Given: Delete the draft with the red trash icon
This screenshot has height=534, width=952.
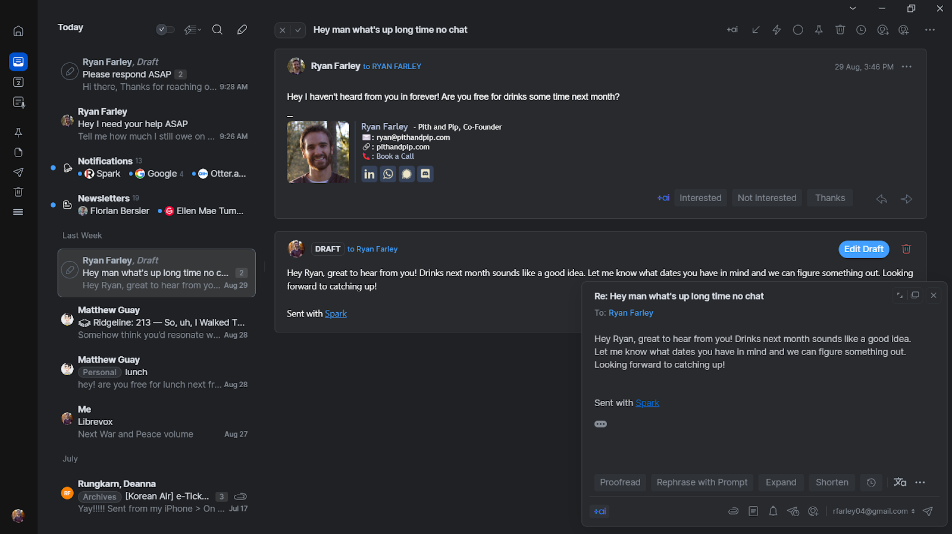Looking at the screenshot, I should point(906,249).
